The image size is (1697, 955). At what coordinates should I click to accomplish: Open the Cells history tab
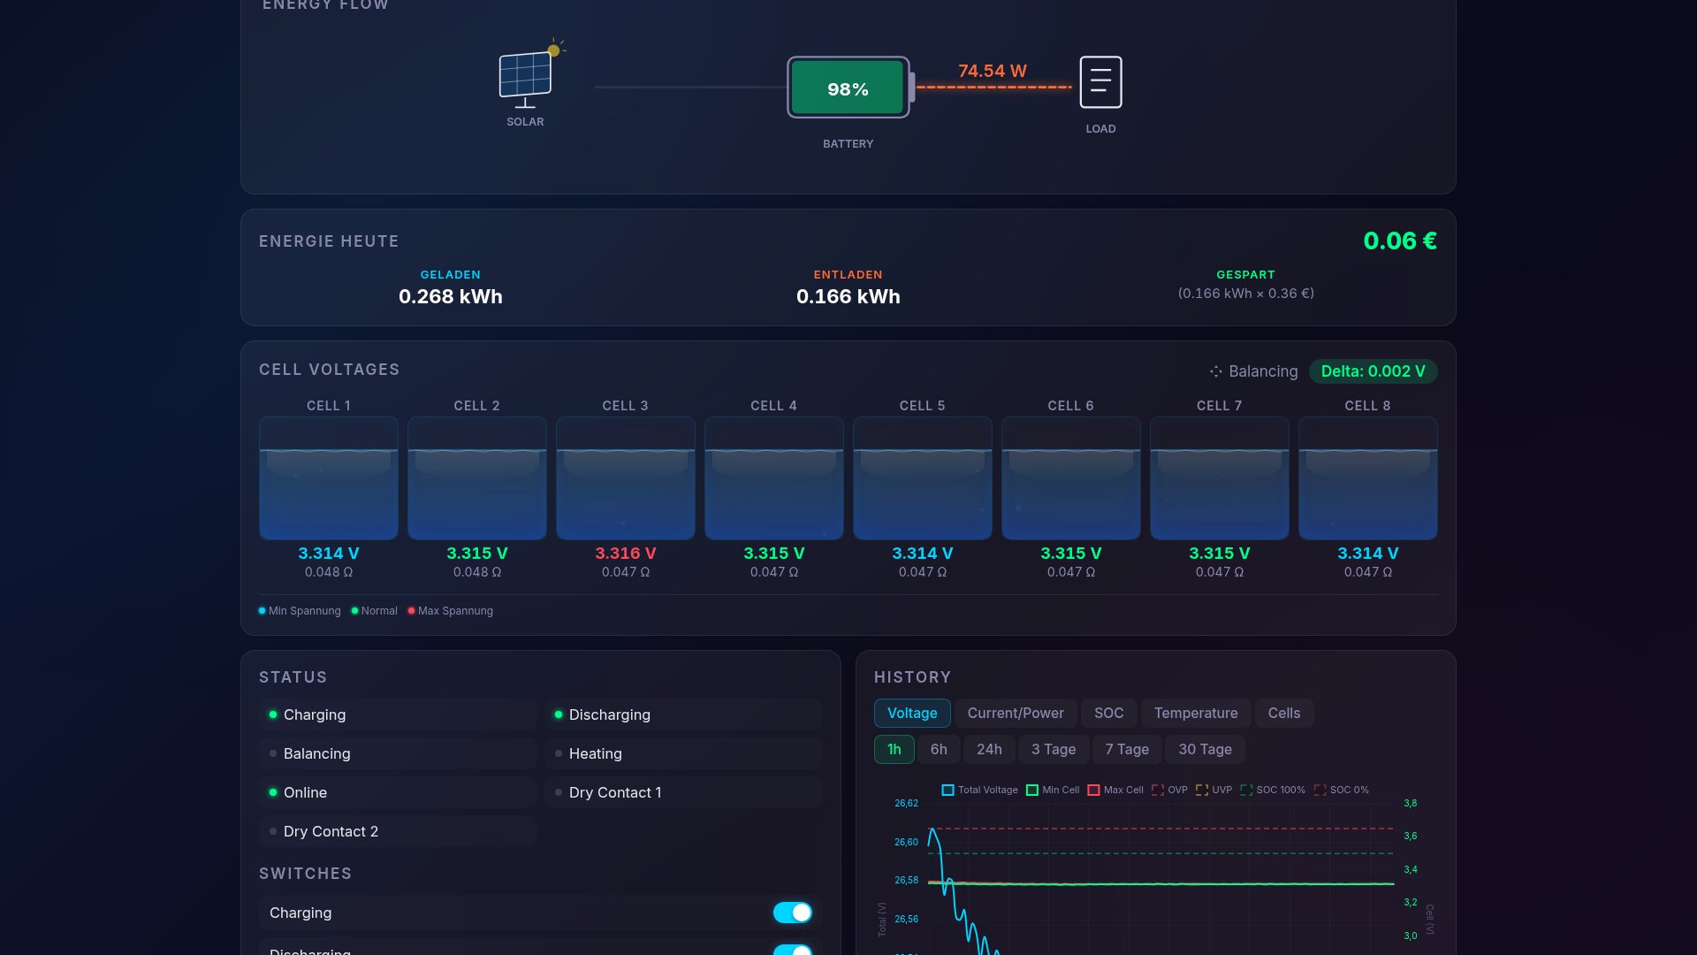tap(1283, 714)
